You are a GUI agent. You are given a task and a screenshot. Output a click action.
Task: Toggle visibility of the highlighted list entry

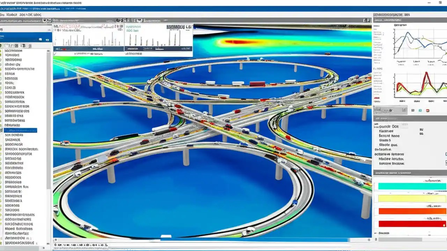(2, 130)
